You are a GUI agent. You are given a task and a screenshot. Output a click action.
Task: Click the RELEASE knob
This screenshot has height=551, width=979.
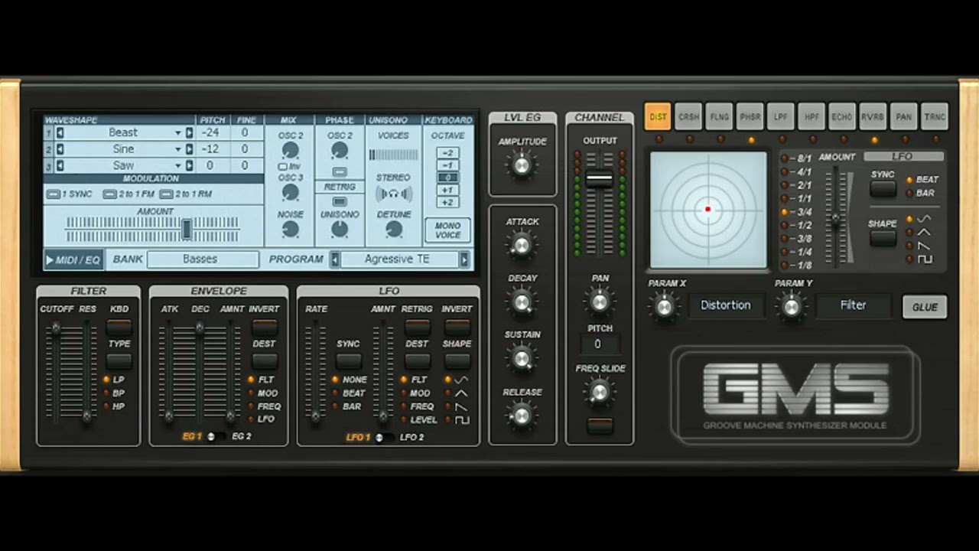(522, 416)
